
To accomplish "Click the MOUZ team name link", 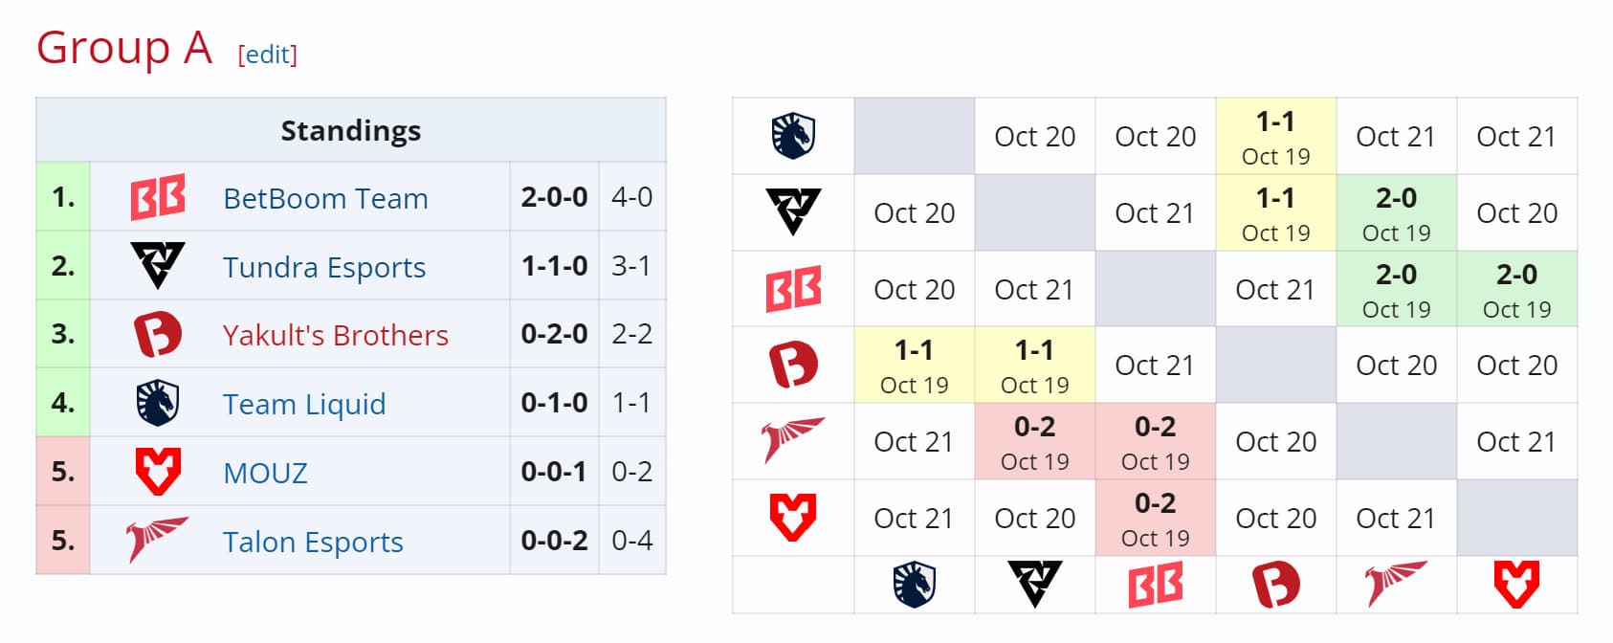I will click(265, 473).
